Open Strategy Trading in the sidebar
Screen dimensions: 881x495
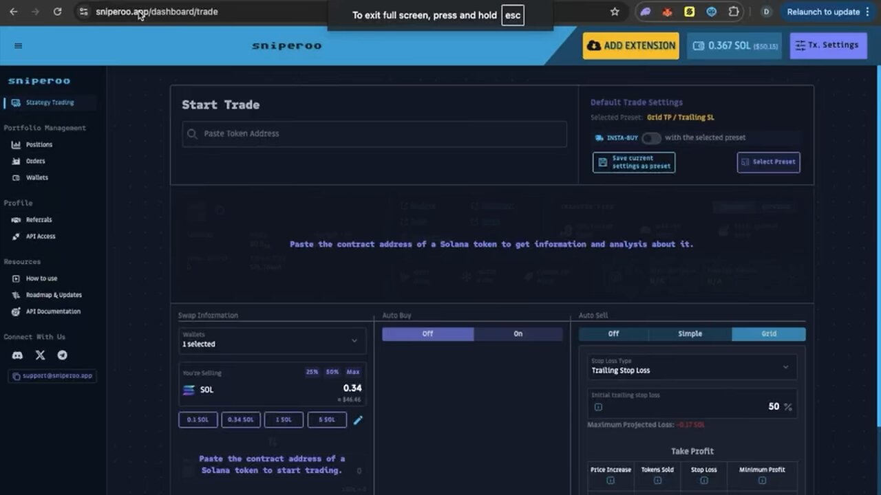(50, 103)
